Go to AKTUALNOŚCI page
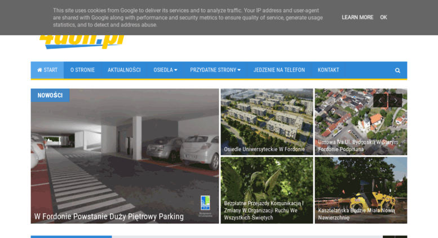The image size is (438, 238). 124,70
